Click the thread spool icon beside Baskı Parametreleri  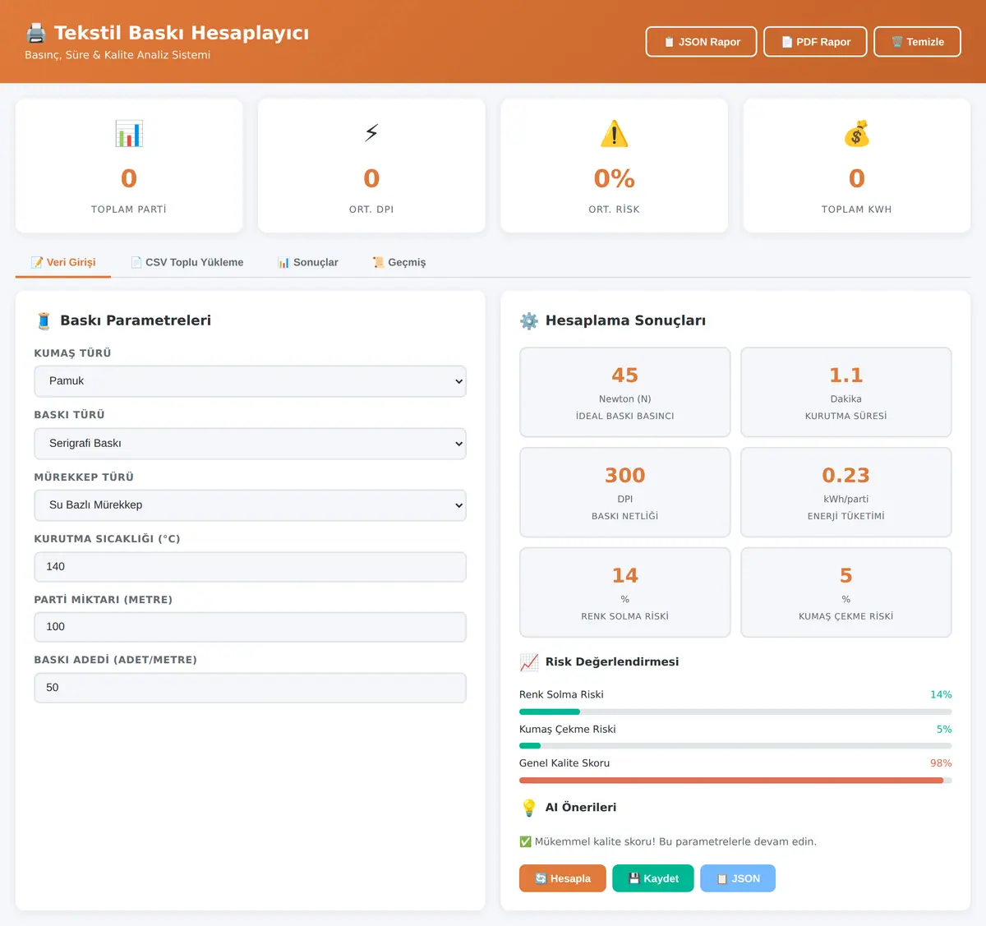(x=44, y=320)
